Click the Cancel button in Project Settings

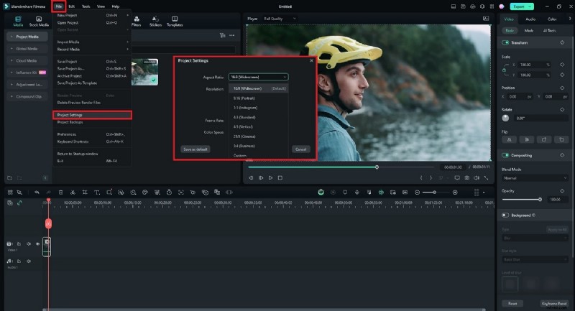point(300,149)
